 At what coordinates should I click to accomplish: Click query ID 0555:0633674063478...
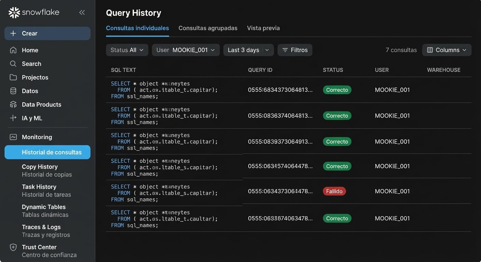[280, 219]
